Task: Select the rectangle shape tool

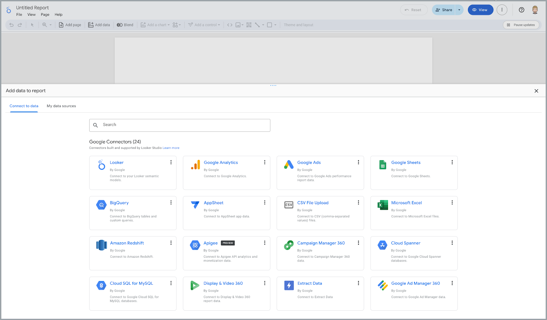Action: (269, 25)
